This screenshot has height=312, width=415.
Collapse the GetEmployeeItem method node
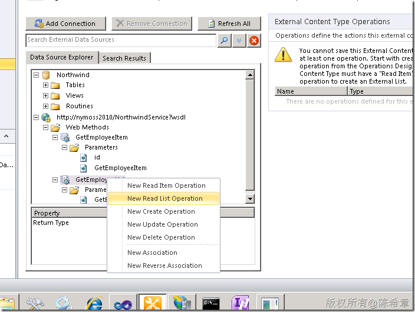[x=55, y=138]
